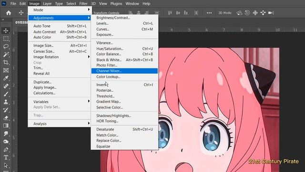
Task: Choose Shadows/Highlights adjustment
Action: pyautogui.click(x=124, y=116)
